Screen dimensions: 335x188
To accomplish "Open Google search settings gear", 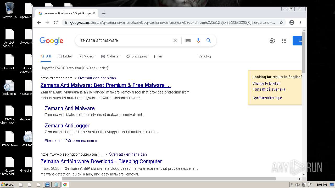I will 272,41.
